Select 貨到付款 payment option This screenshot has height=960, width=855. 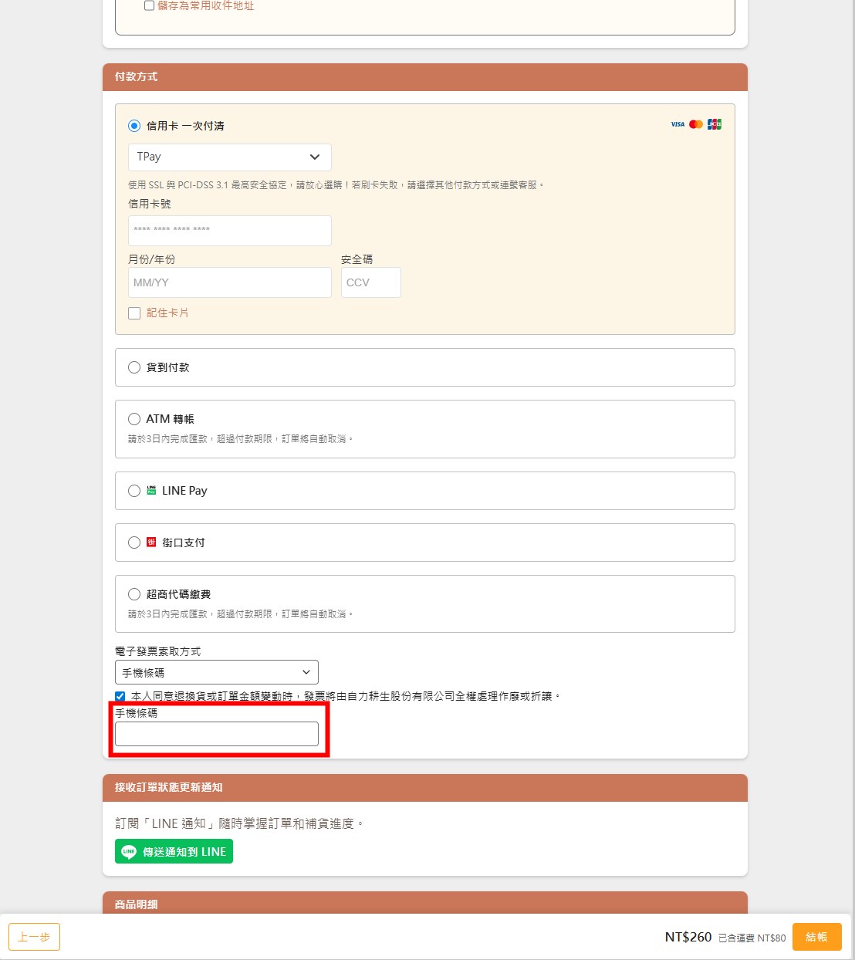(134, 367)
